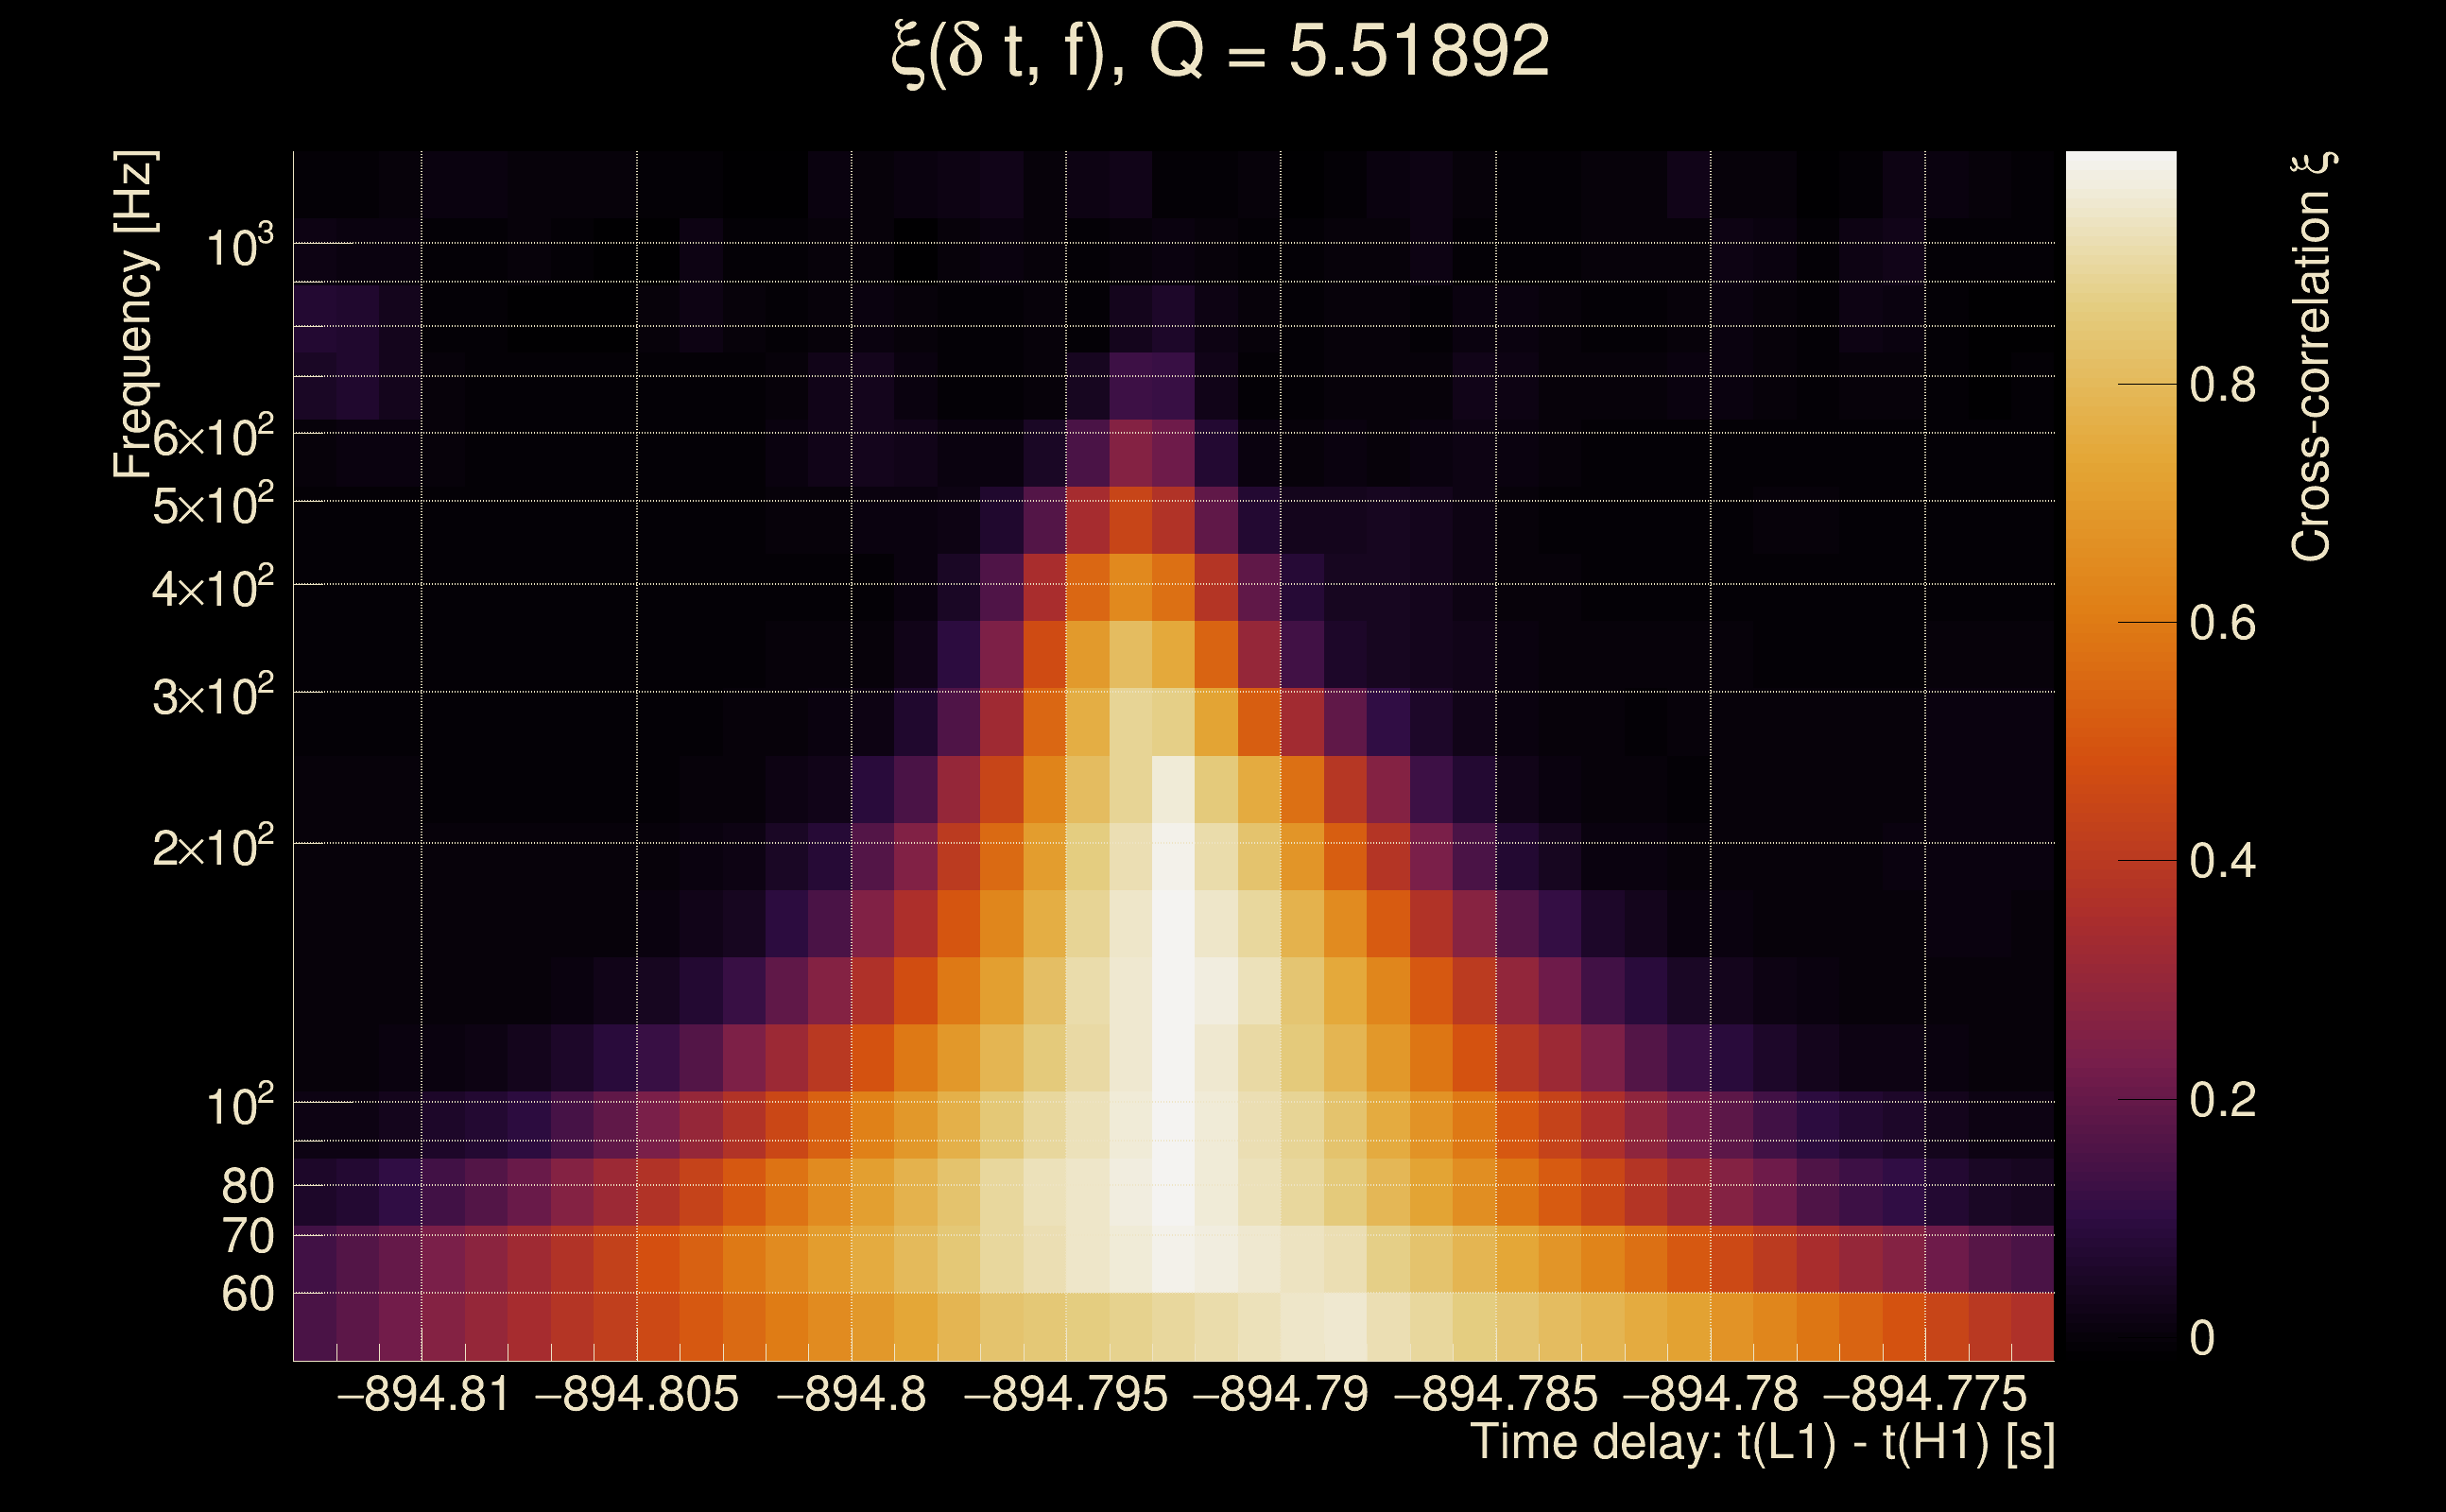Click the 80 Hz frequency tick label
Image resolution: width=2446 pixels, height=1512 pixels.
click(247, 1187)
